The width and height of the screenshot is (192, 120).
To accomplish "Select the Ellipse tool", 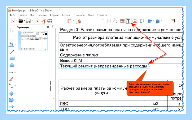I will pos(12,65).
